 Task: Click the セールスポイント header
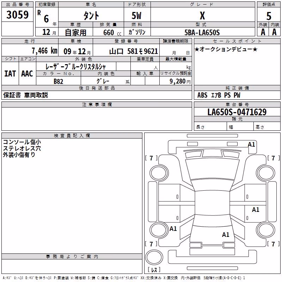[237, 41]
